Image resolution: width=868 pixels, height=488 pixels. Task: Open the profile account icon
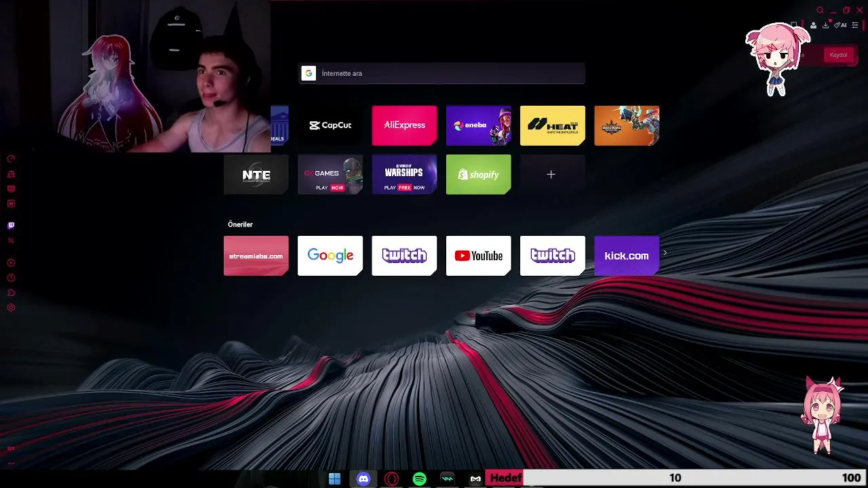[813, 25]
